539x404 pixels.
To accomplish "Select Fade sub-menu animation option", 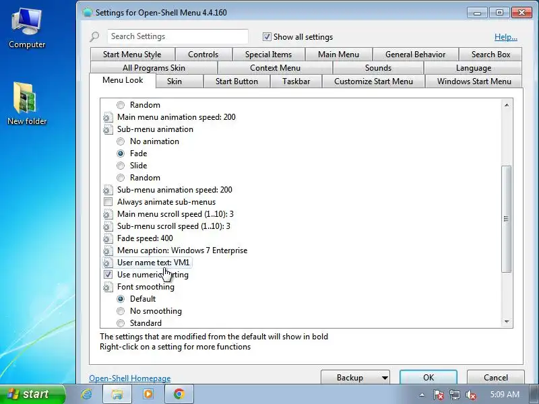I will point(121,154).
